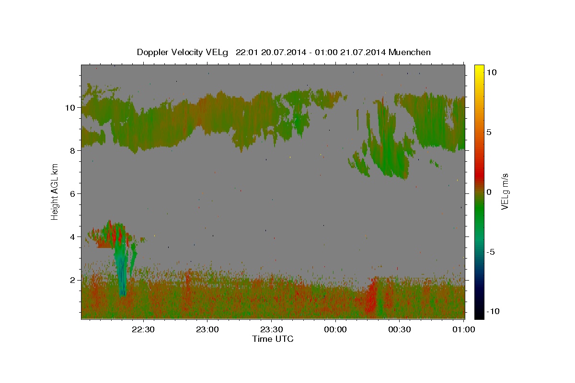
Task: Click the 01:00 time tick label
Action: [463, 329]
